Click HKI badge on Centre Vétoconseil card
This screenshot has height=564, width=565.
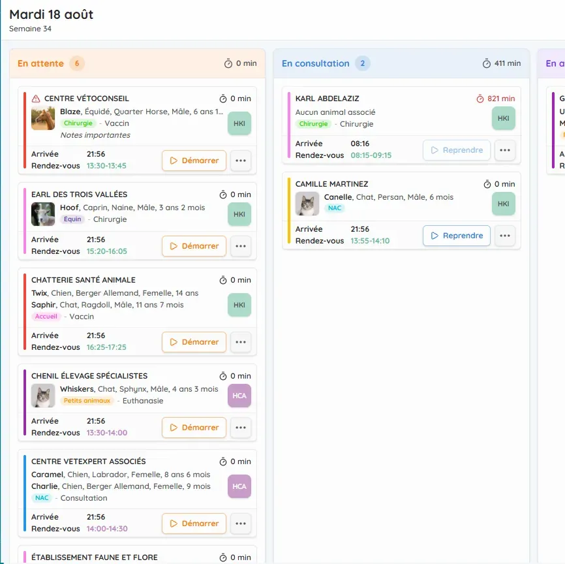click(x=239, y=123)
